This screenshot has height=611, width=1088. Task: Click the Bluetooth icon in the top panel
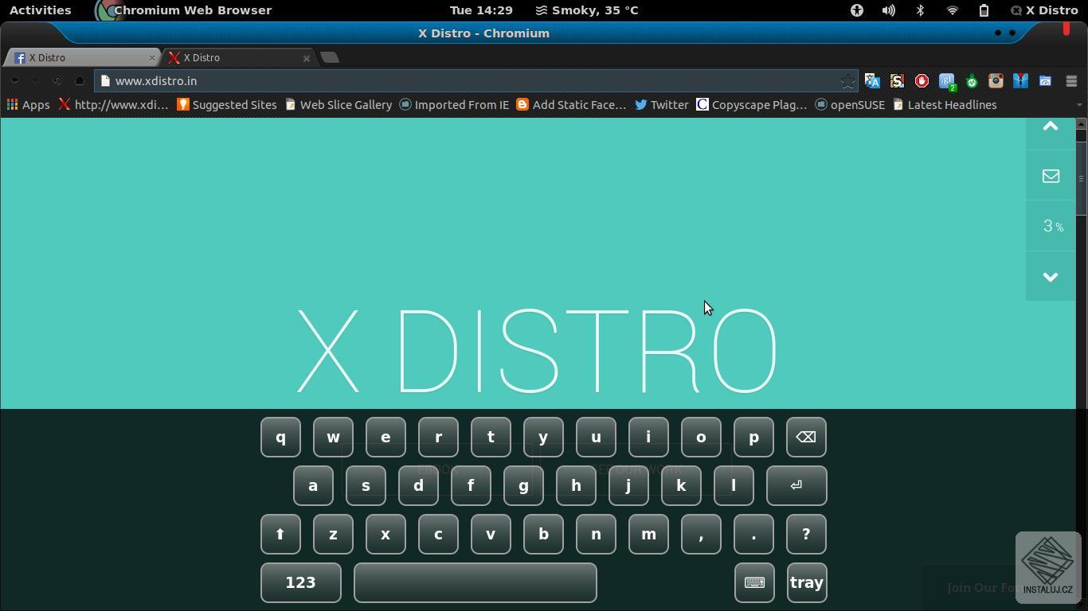(x=920, y=10)
